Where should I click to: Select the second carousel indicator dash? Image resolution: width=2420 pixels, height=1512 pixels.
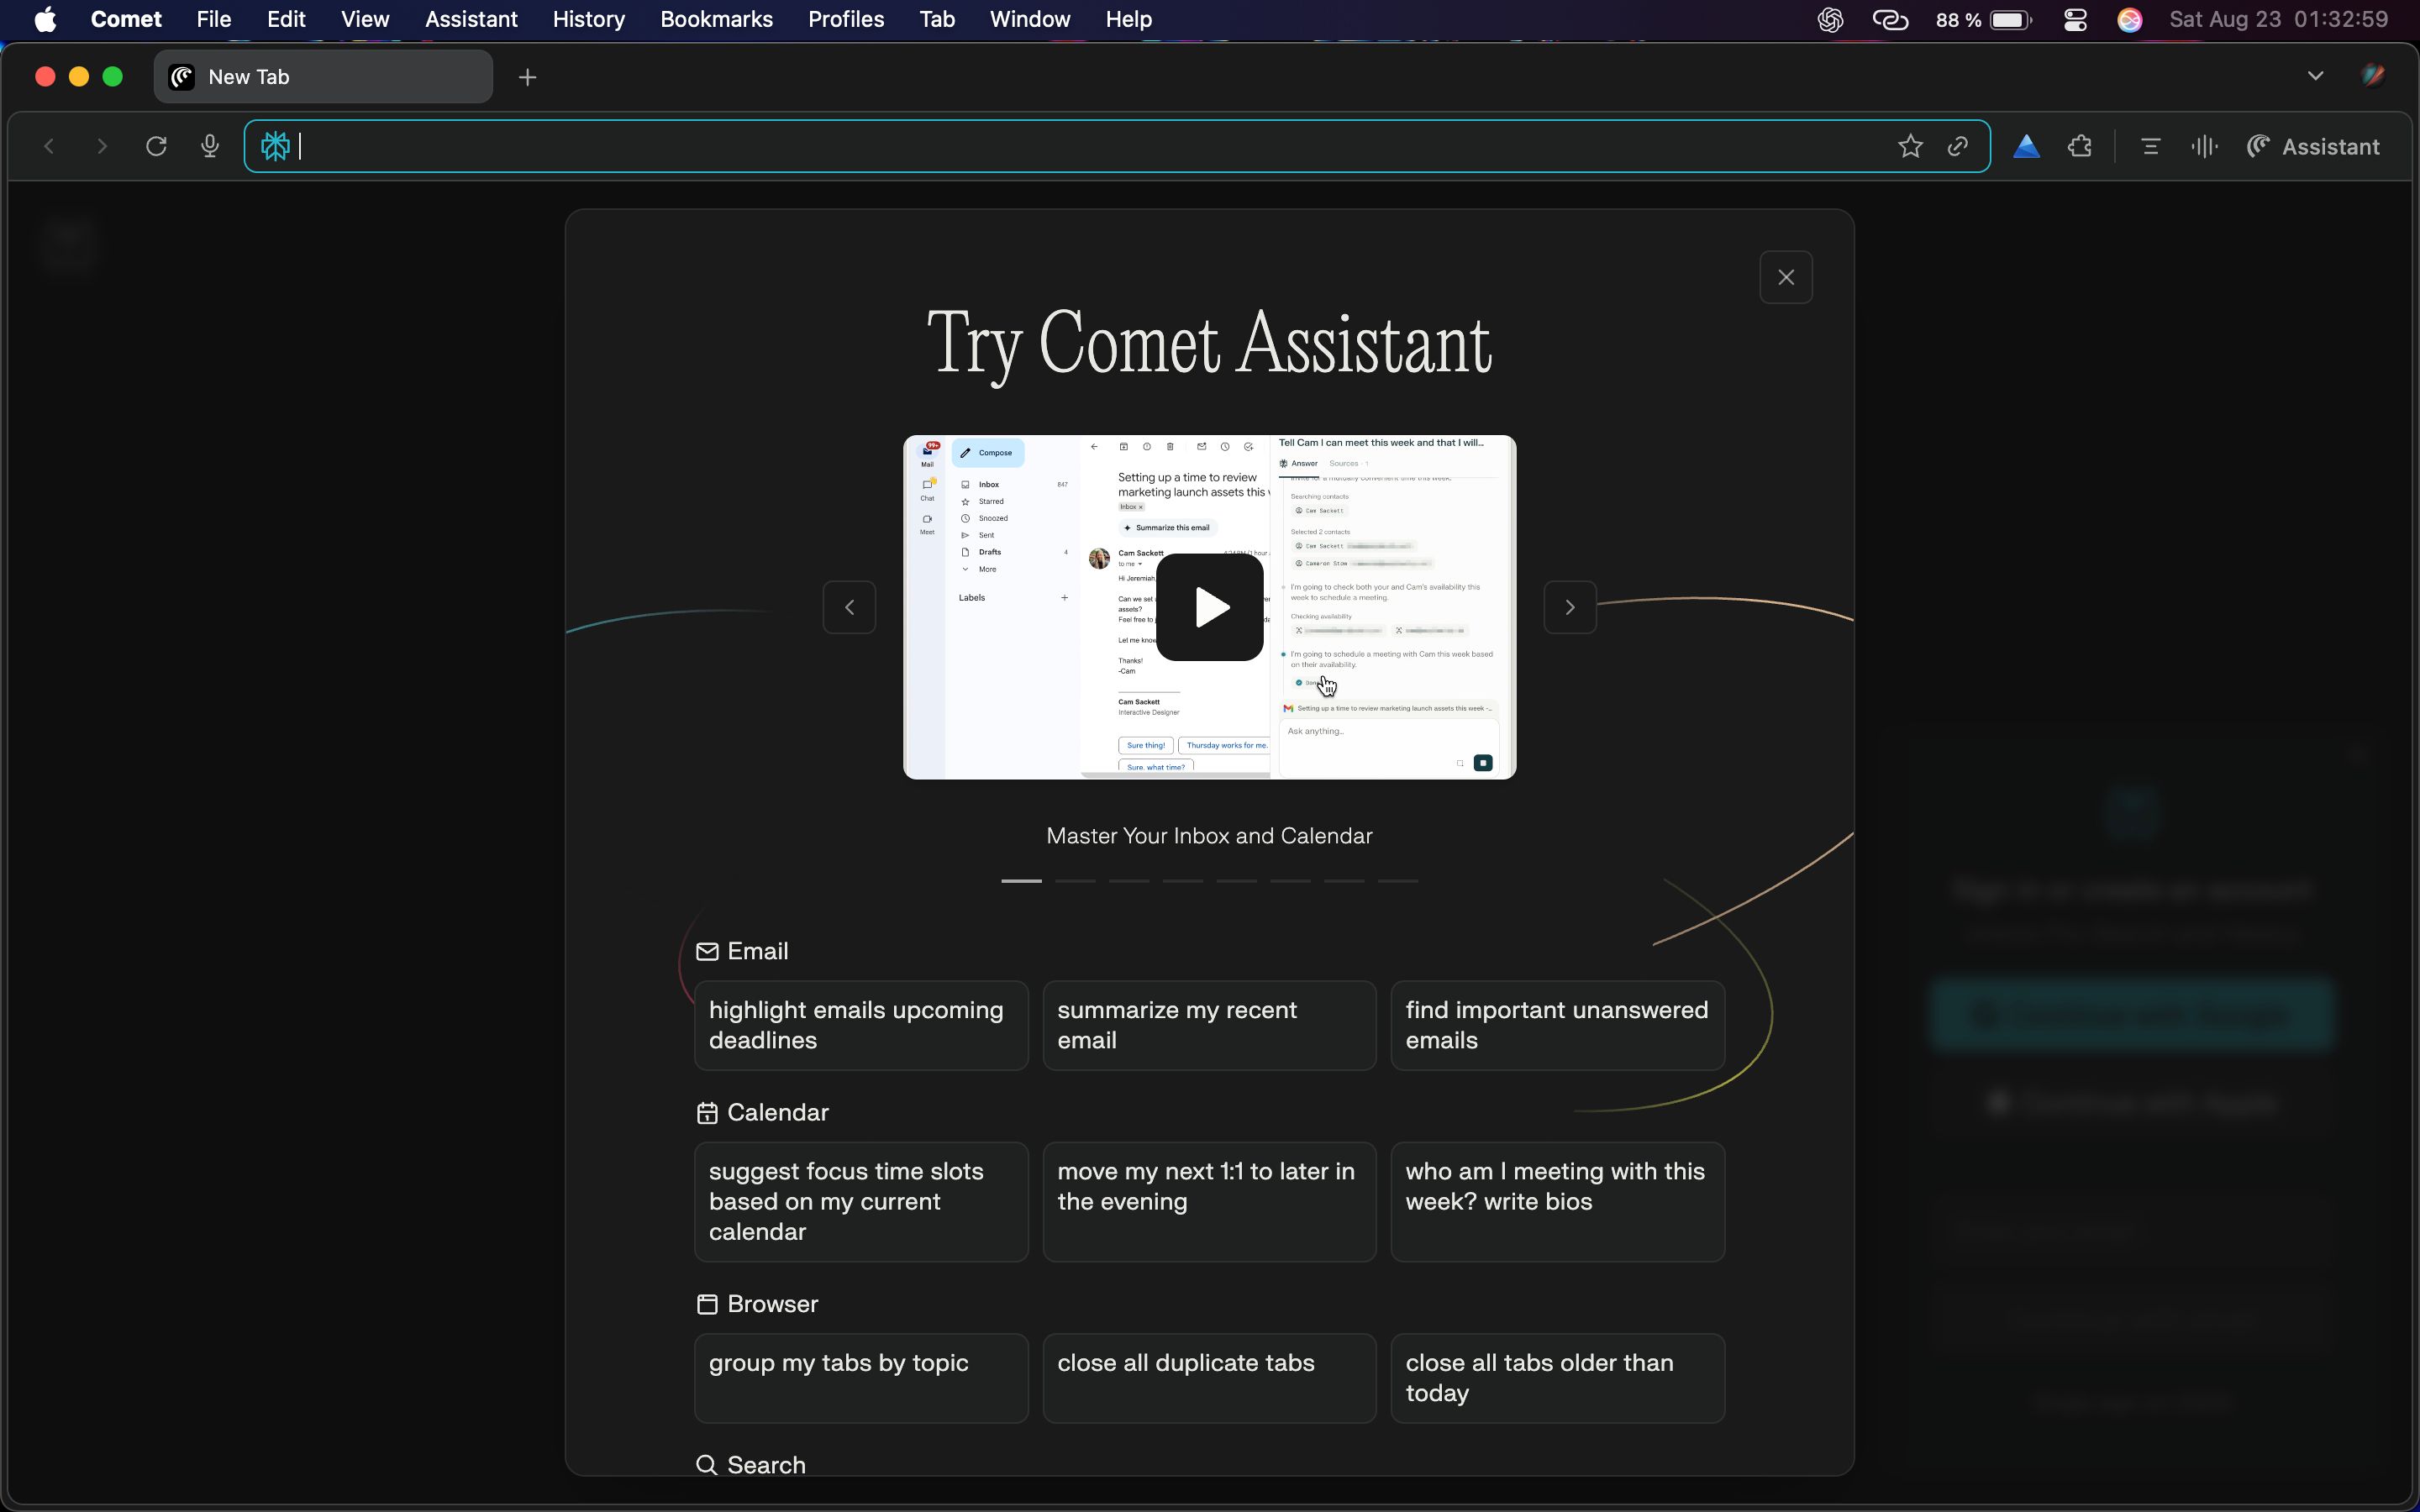point(1075,881)
